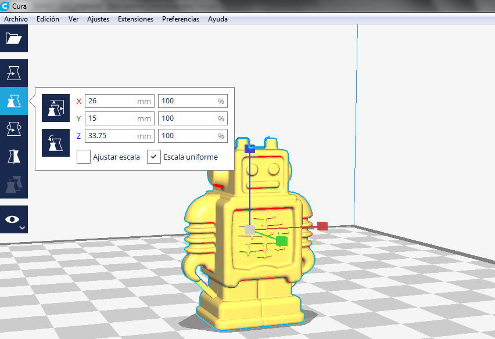The image size is (495, 339).
Task: Open file using the folder icon
Action: 13,39
